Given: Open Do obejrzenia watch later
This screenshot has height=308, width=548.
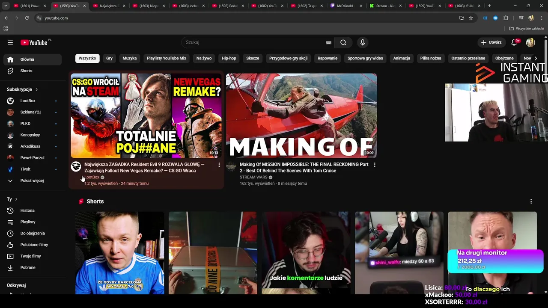Looking at the screenshot, I should [x=33, y=233].
